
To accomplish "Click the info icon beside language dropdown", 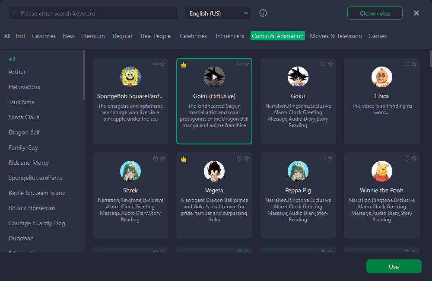I will point(263,13).
